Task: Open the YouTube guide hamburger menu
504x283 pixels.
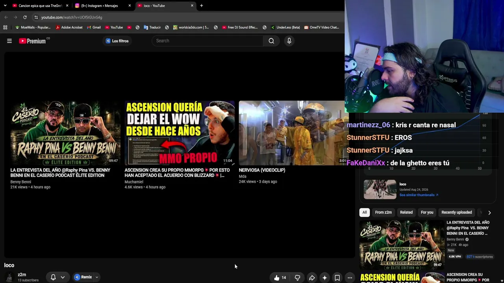Action: pyautogui.click(x=9, y=41)
